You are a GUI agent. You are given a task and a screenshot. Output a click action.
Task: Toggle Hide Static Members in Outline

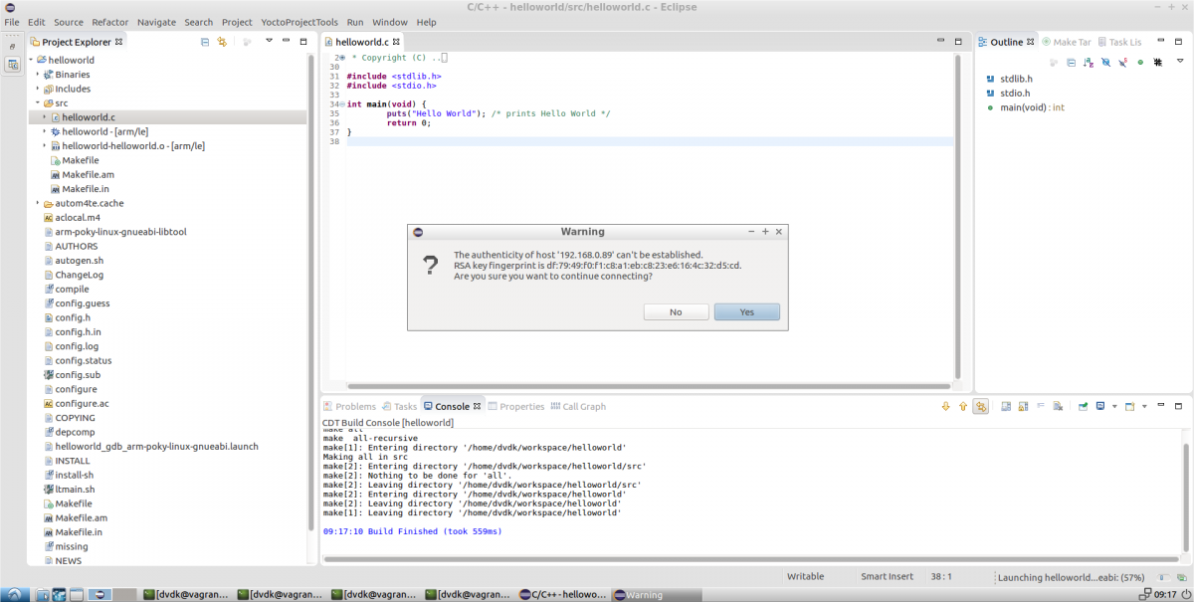click(1122, 62)
